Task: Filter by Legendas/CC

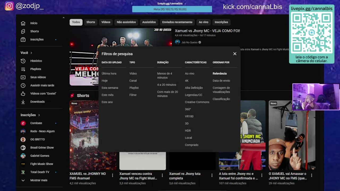Action: coord(194,95)
